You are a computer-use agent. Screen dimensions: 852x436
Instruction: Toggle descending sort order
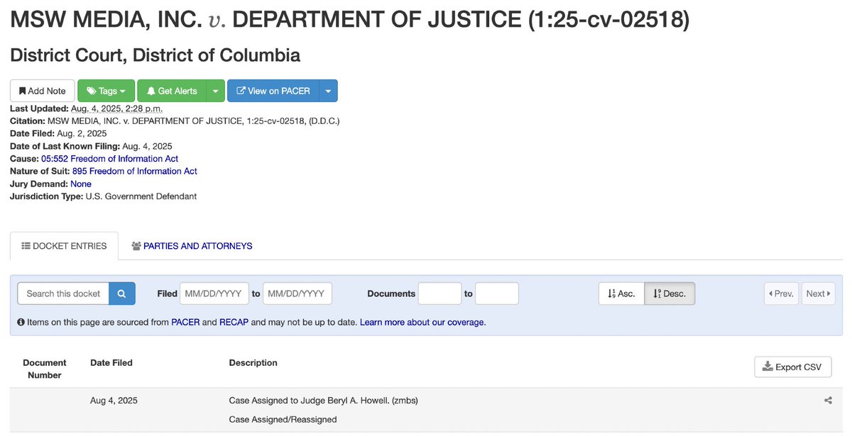pos(668,293)
